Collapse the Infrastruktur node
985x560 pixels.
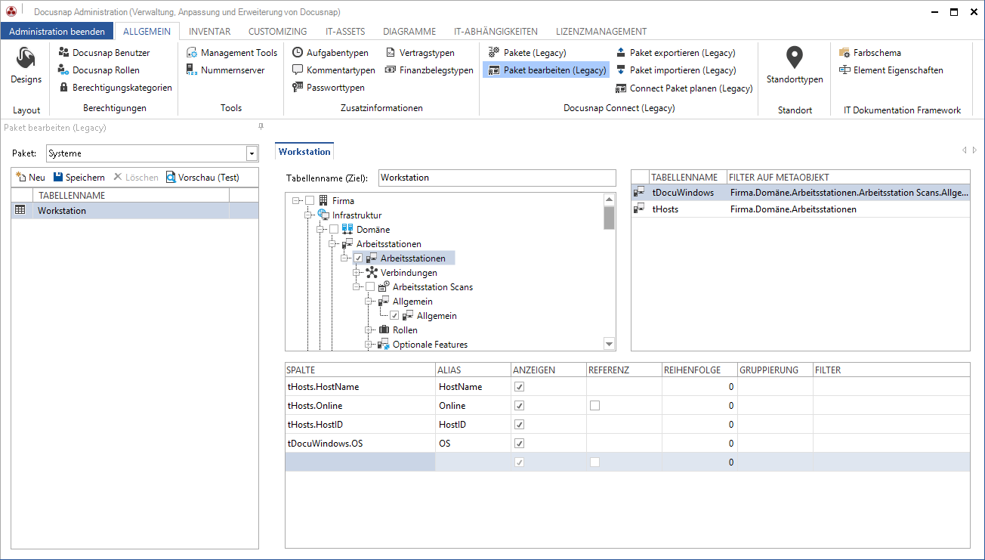point(308,215)
